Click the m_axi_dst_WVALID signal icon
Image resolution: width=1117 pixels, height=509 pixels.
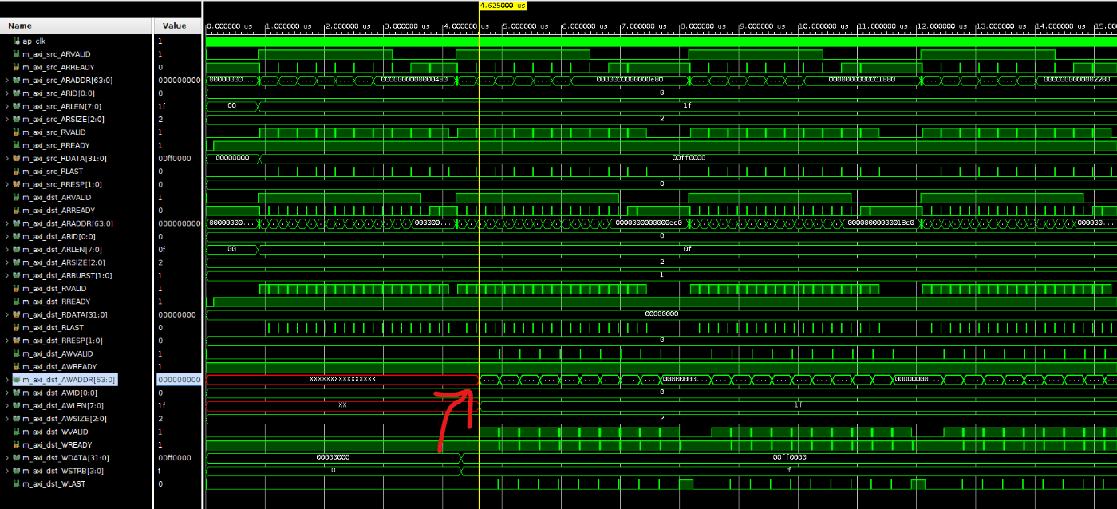[x=17, y=432]
